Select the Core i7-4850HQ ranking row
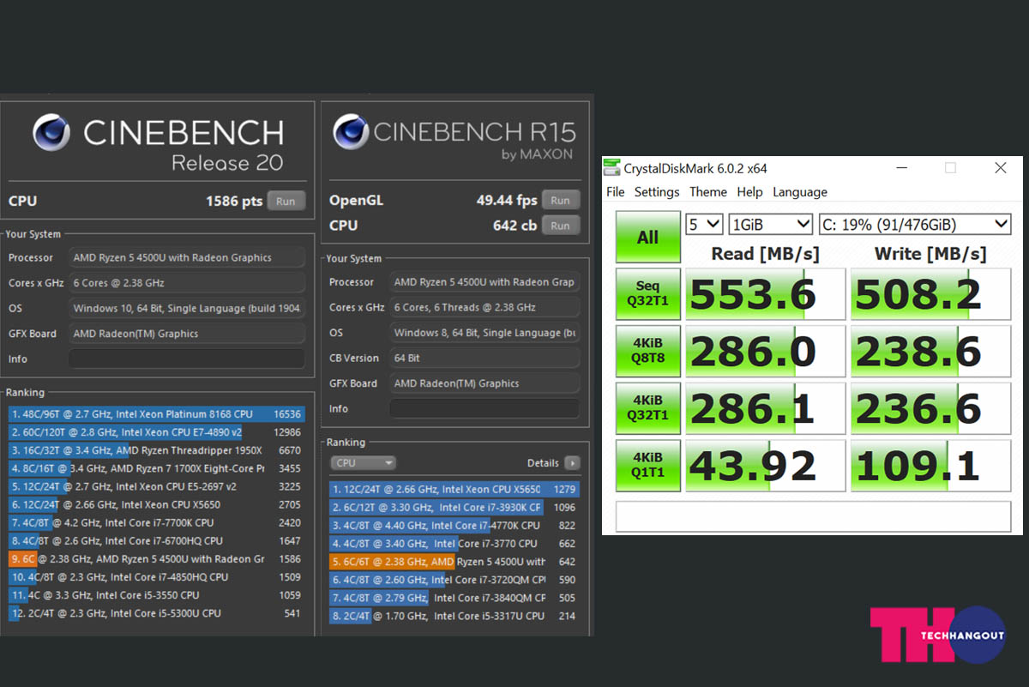The width and height of the screenshot is (1029, 687). tap(156, 577)
